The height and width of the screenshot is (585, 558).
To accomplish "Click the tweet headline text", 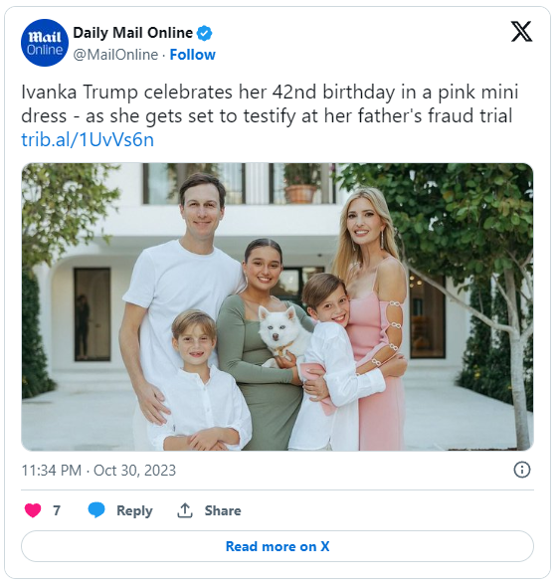I will [270, 103].
